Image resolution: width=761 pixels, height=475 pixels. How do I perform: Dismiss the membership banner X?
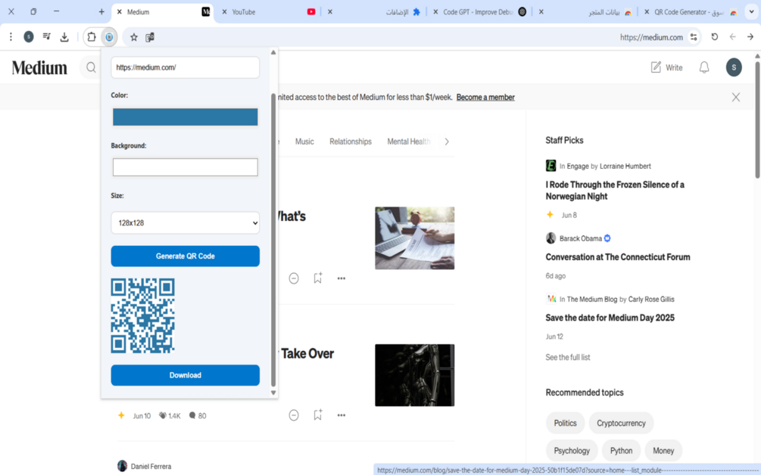(736, 98)
